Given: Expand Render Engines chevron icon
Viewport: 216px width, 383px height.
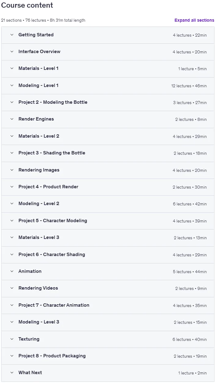Looking at the screenshot, I should pos(12,119).
